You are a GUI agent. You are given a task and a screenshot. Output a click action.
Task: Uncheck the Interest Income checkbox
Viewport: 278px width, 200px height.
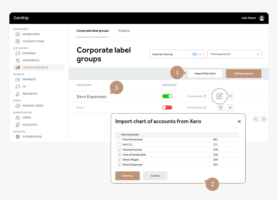120,150
